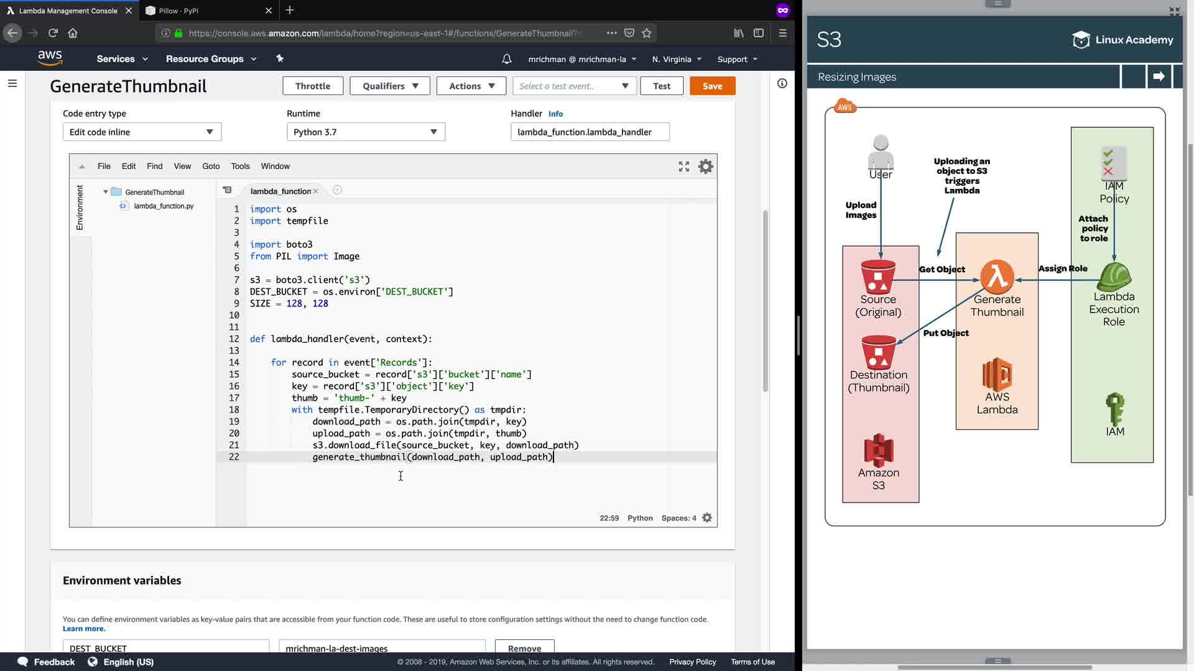Expand the Qualifiers dropdown
This screenshot has height=671, width=1194.
390,86
